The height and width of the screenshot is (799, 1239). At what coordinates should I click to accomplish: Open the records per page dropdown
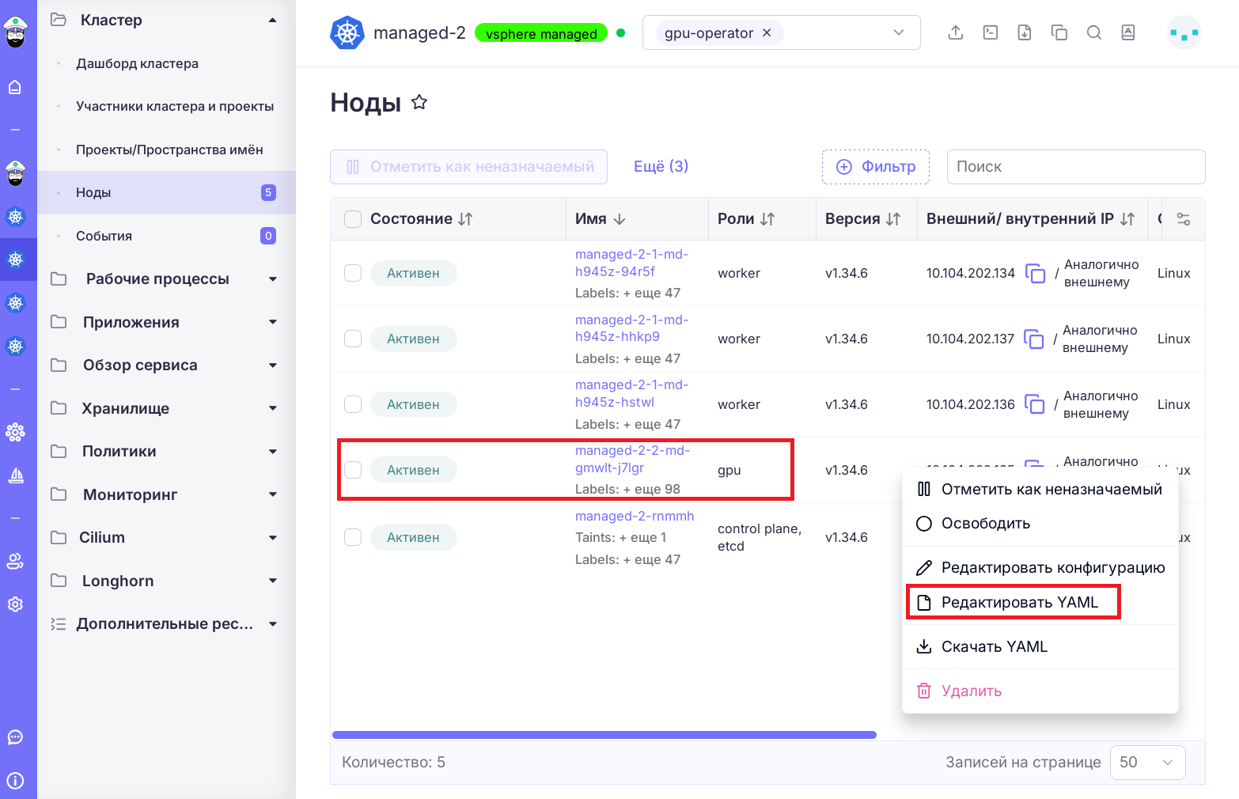tap(1147, 762)
